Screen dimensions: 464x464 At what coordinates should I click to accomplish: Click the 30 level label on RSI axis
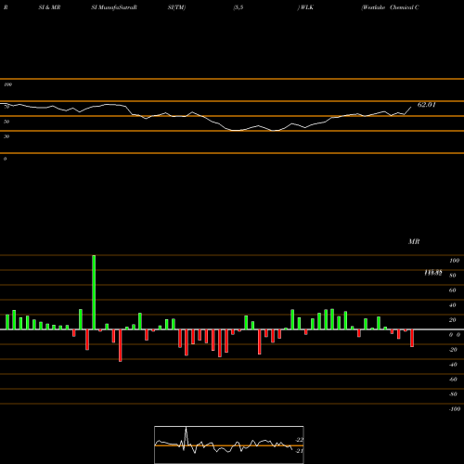point(6,136)
